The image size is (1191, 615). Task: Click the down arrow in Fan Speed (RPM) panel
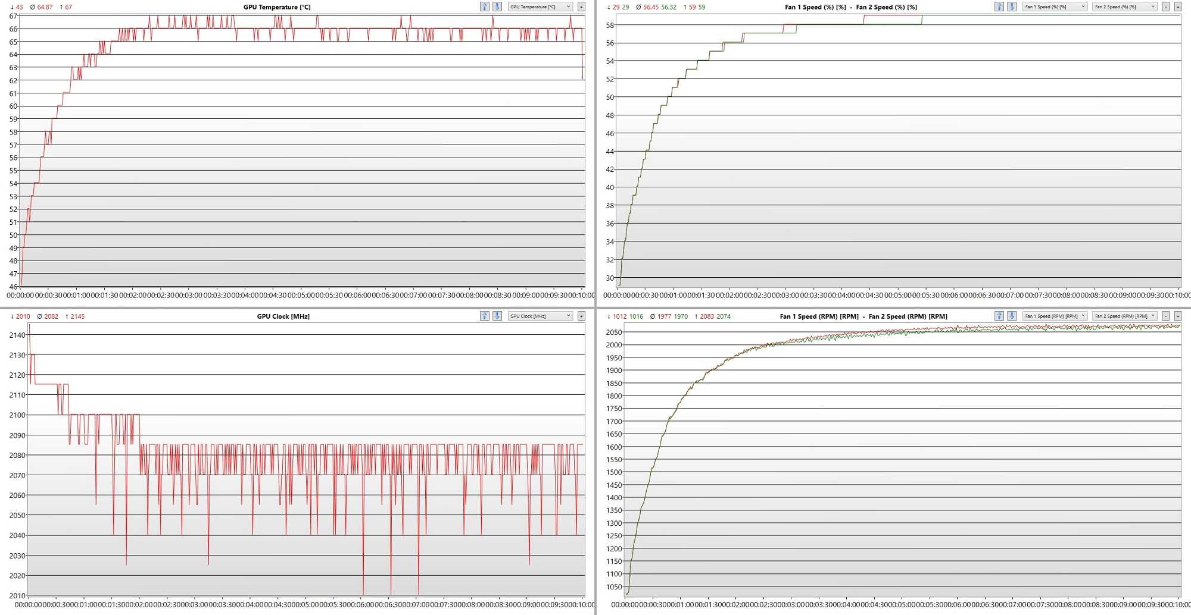coord(1011,316)
